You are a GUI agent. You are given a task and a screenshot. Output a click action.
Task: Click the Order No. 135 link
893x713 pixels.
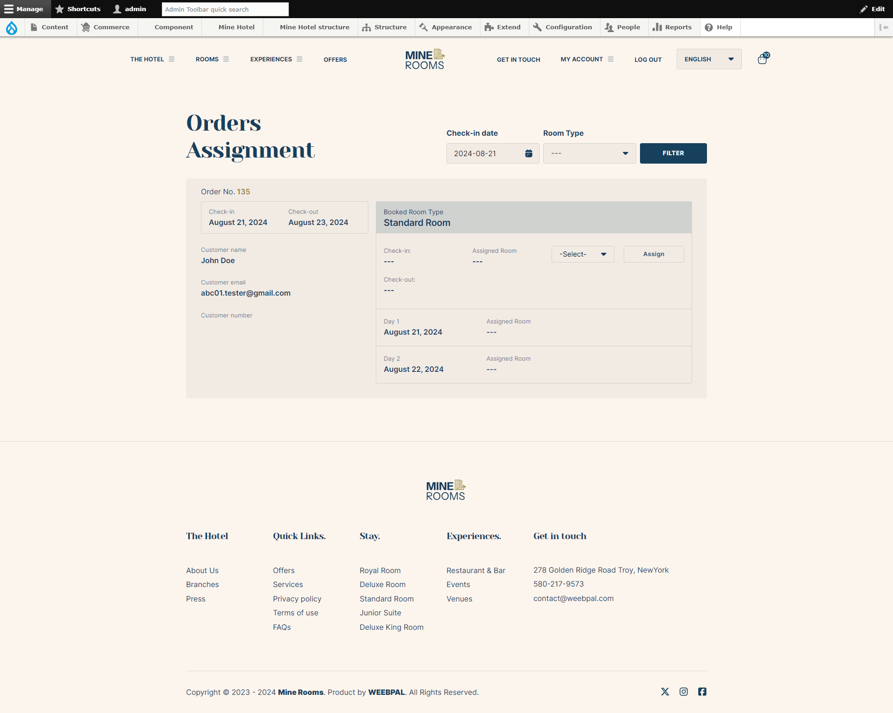point(244,191)
